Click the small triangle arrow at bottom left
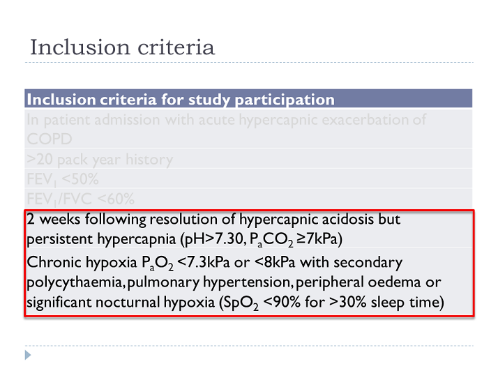Image resolution: width=498 pixels, height=373 pixels. pyautogui.click(x=28, y=355)
